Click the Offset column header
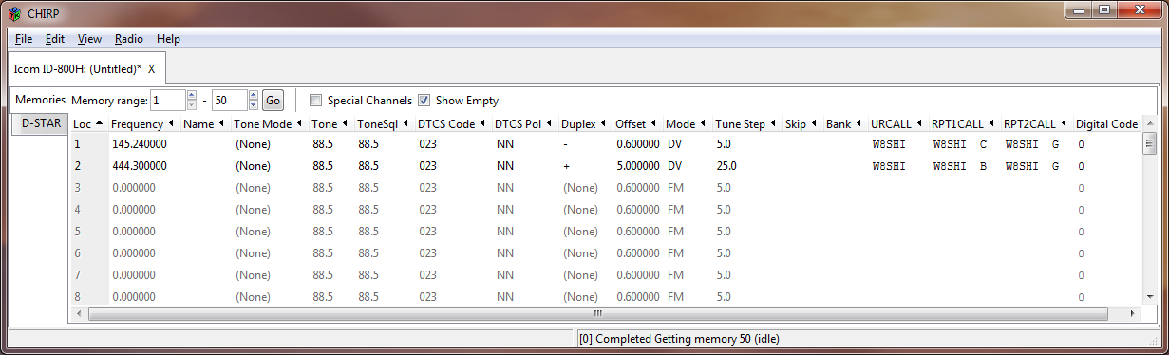Viewport: 1169px width, 355px height. (x=637, y=123)
